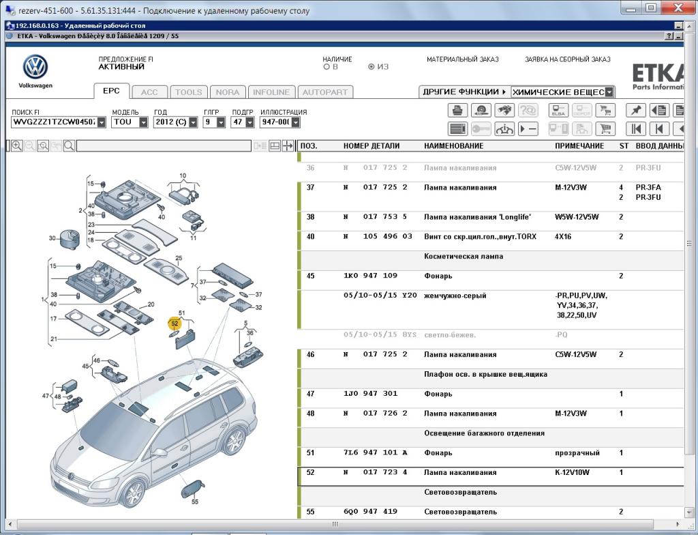
Task: Switch to the AUTOPART tab
Action: 325,92
